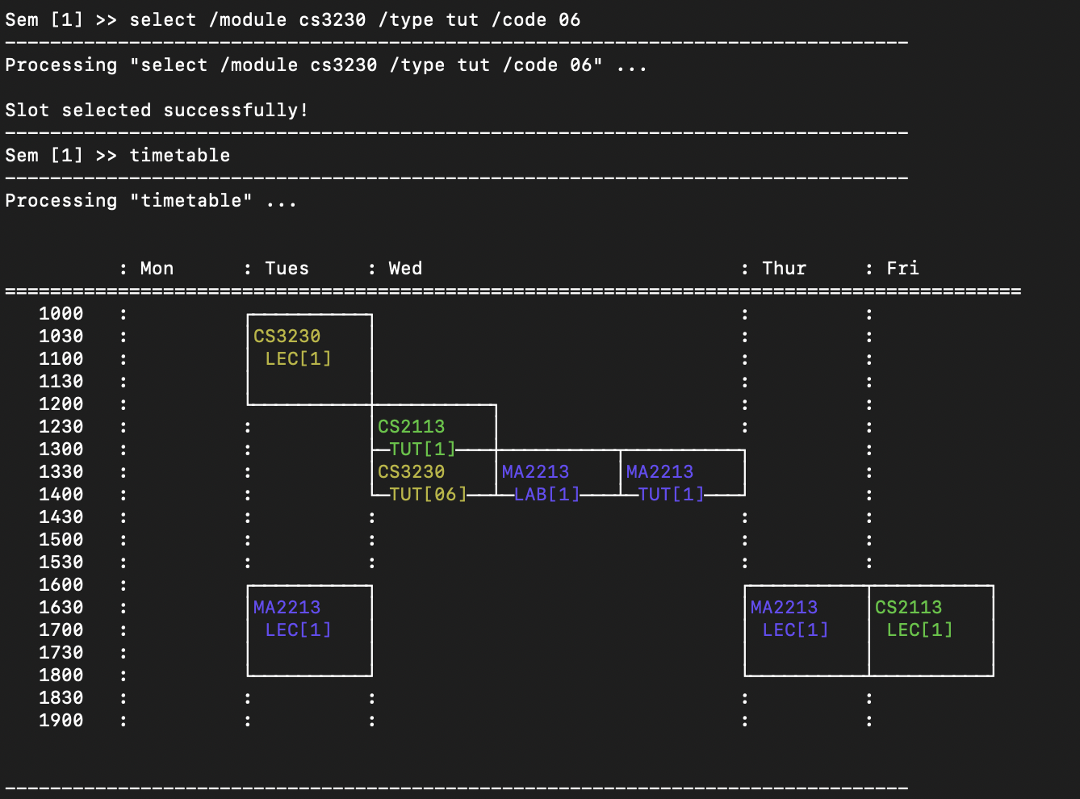Screen dimensions: 1080x799
Task: Select the MA2213 LEC[1] block on Thursday
Action: (x=807, y=630)
